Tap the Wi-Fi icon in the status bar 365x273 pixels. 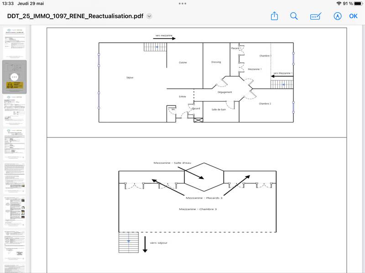point(339,4)
